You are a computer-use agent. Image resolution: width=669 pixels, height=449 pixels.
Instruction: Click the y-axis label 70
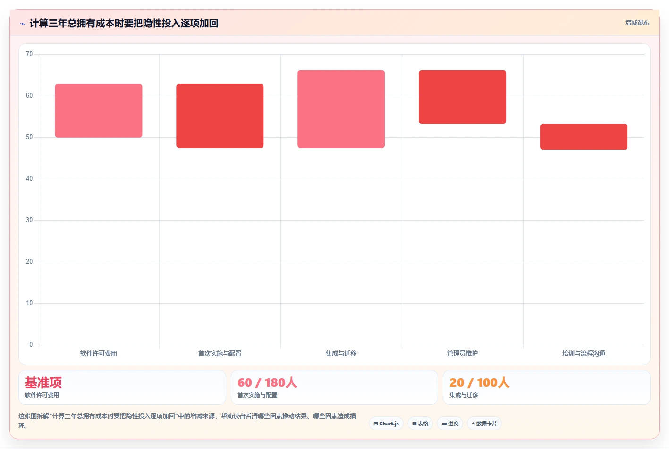29,54
